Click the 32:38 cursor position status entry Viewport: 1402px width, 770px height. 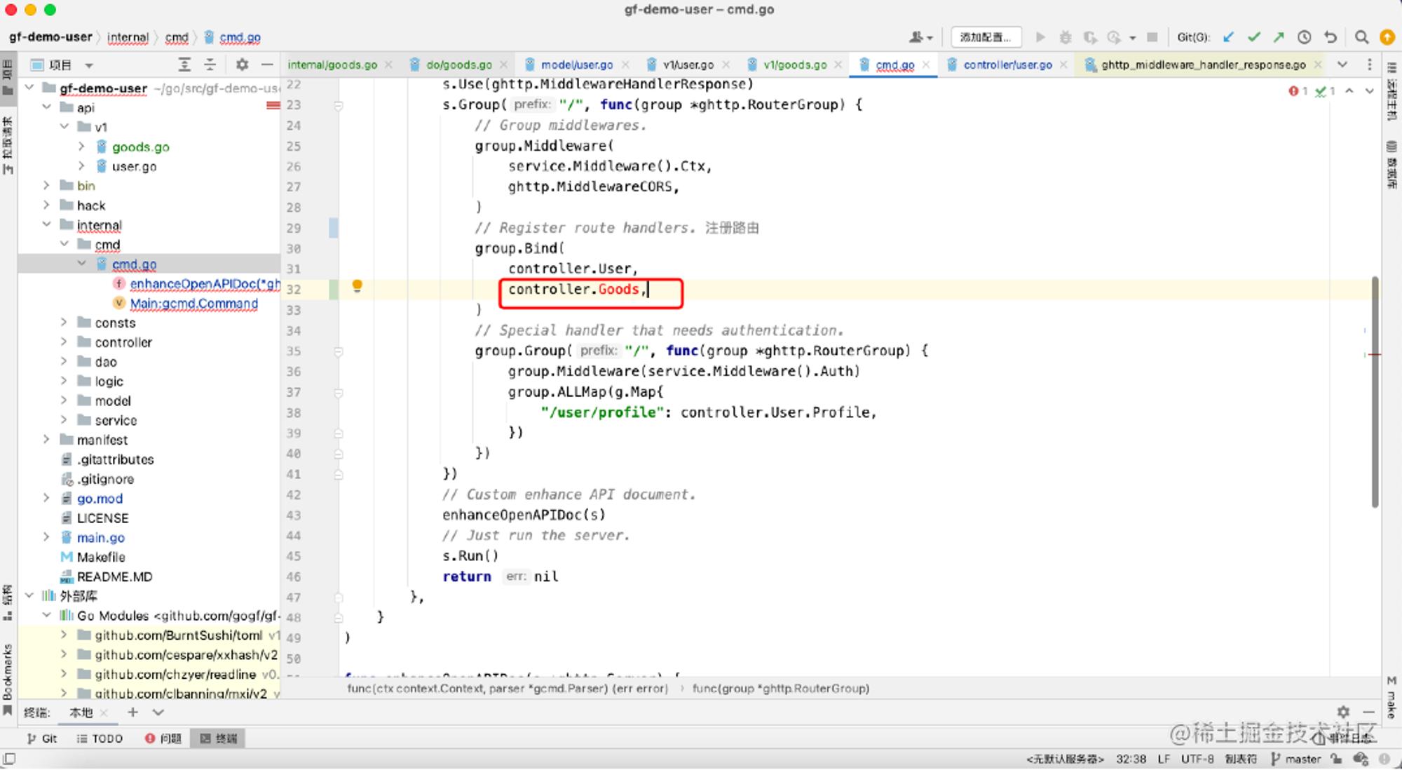tap(1131, 759)
